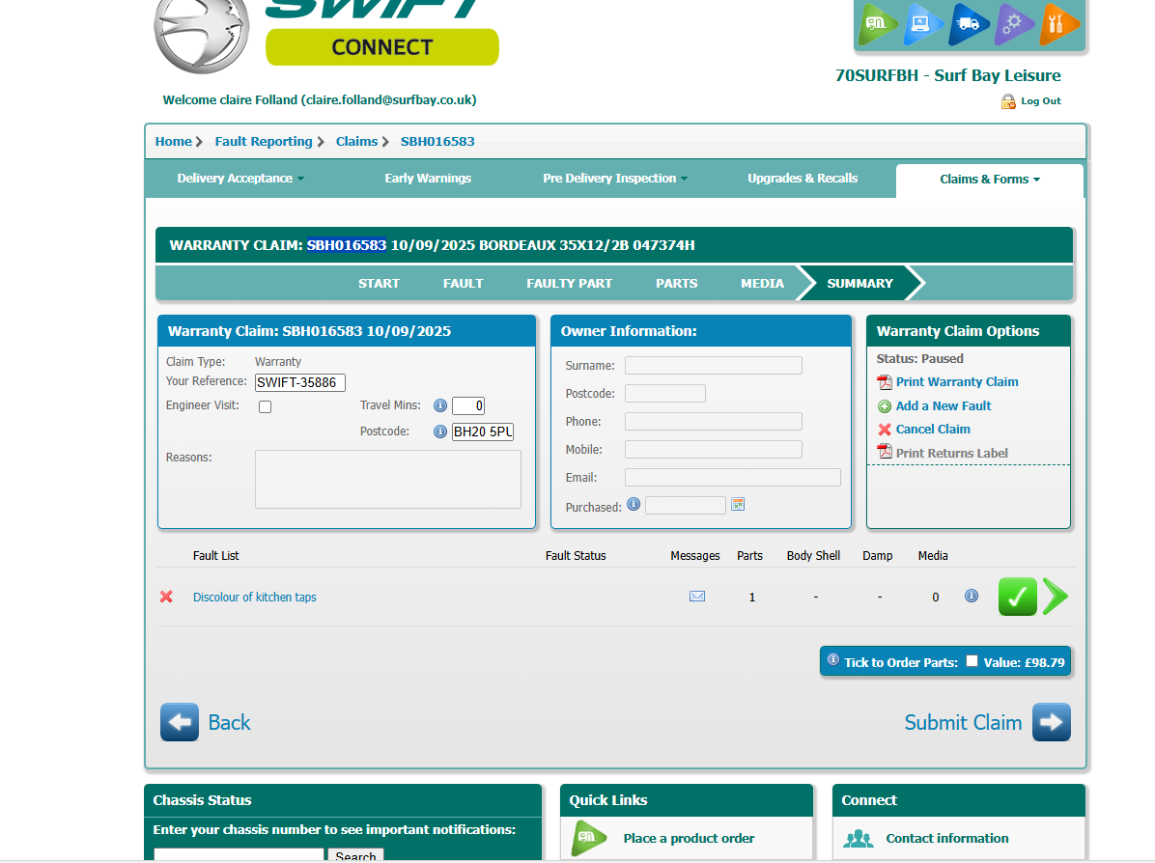
Task: Click the purple gear icon in top toolbar
Action: pos(1013,23)
